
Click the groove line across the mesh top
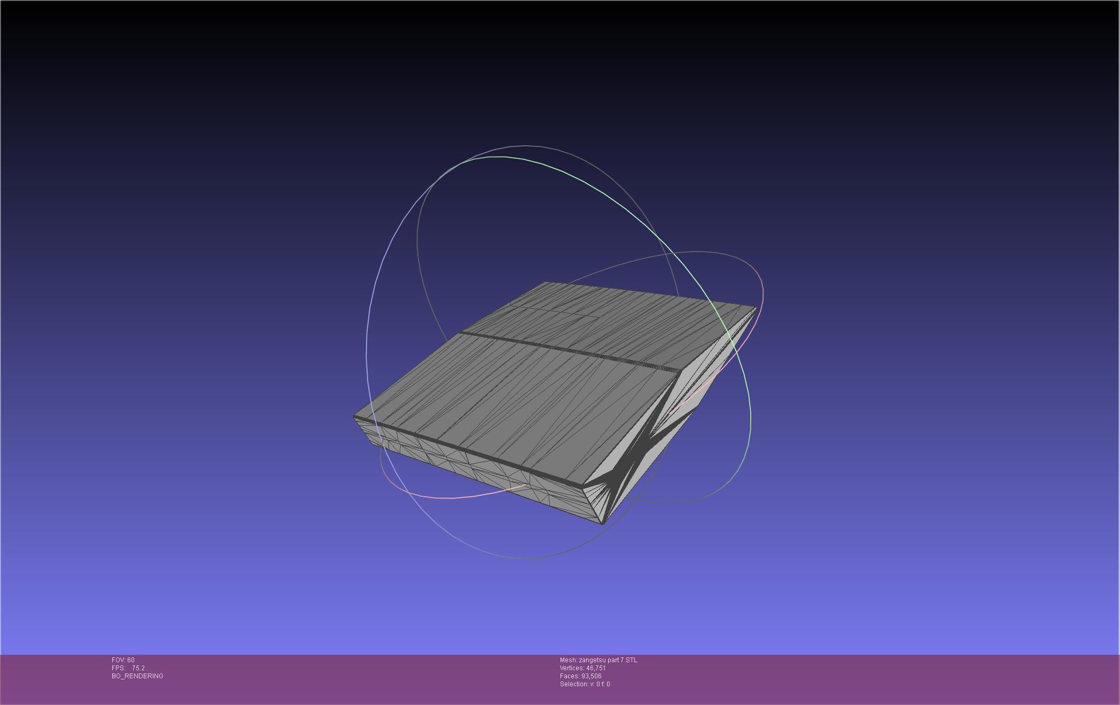tap(566, 350)
